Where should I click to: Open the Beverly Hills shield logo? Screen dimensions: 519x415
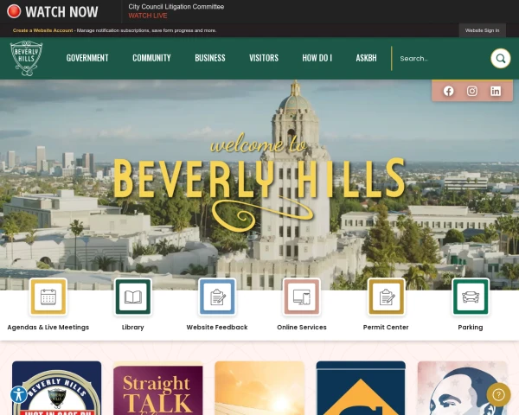26,58
